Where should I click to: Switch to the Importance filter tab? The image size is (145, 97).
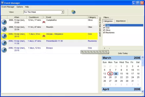tap(121, 21)
